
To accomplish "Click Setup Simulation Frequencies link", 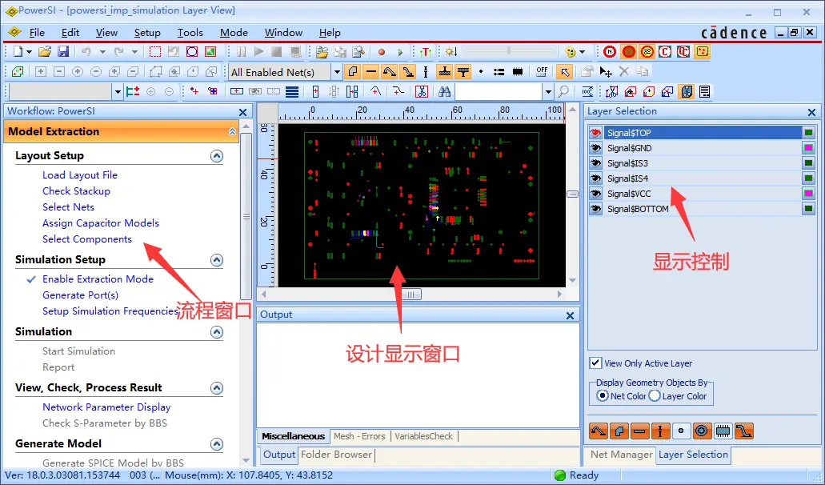I will [x=110, y=311].
